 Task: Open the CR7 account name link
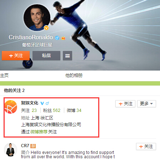pos(25,146)
